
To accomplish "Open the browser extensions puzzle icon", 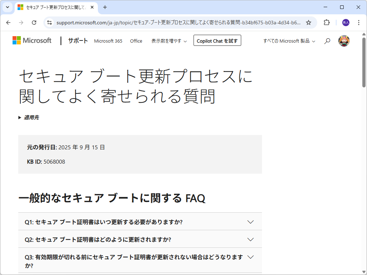I will click(326, 22).
